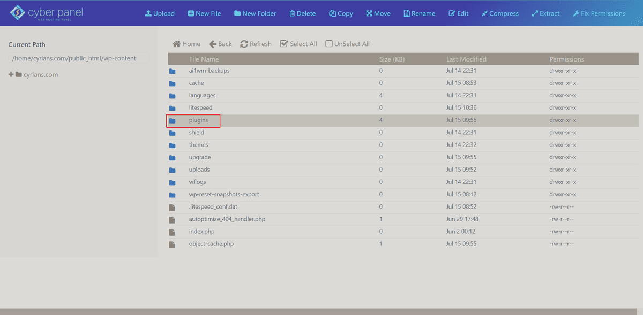Expand the cyrians.com tree node

11,75
